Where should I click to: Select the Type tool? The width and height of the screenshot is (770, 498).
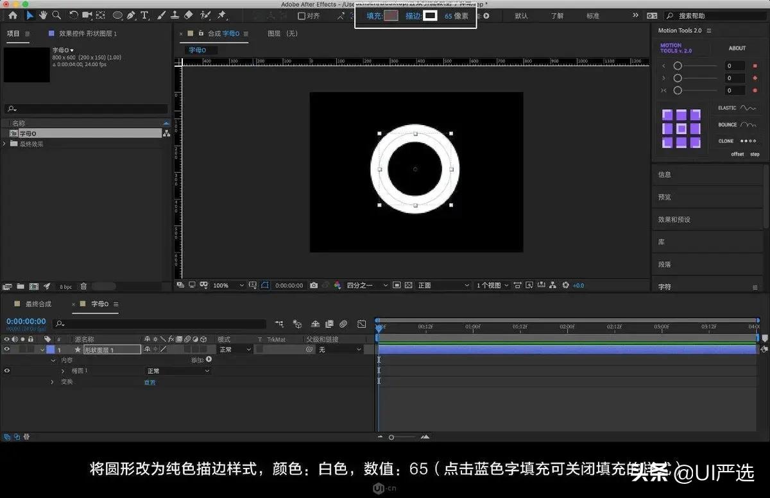pyautogui.click(x=144, y=14)
